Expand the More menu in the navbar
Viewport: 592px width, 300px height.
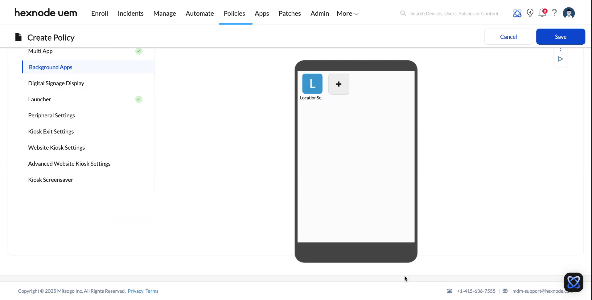tap(347, 13)
